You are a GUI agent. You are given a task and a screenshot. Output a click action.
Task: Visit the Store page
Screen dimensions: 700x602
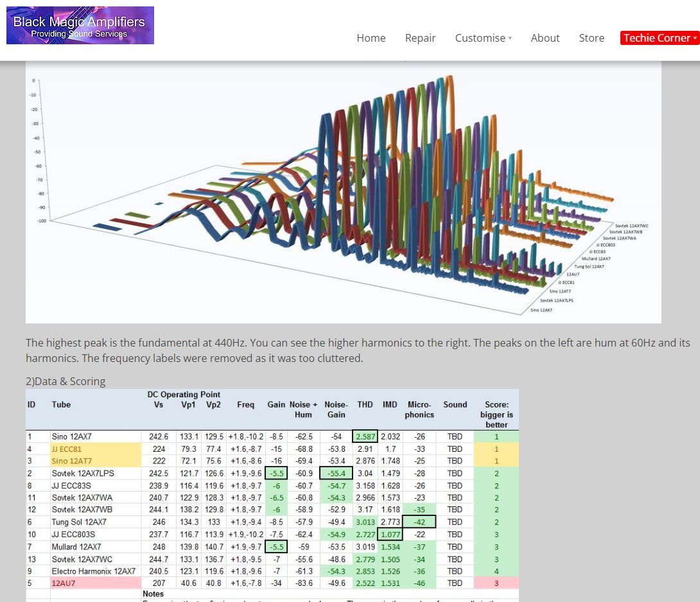coord(591,38)
